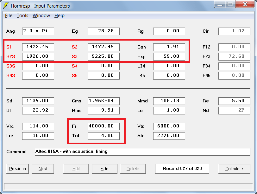Click the status bar at window bottom
The width and height of the screenshot is (257, 194).
pyautogui.click(x=128, y=187)
